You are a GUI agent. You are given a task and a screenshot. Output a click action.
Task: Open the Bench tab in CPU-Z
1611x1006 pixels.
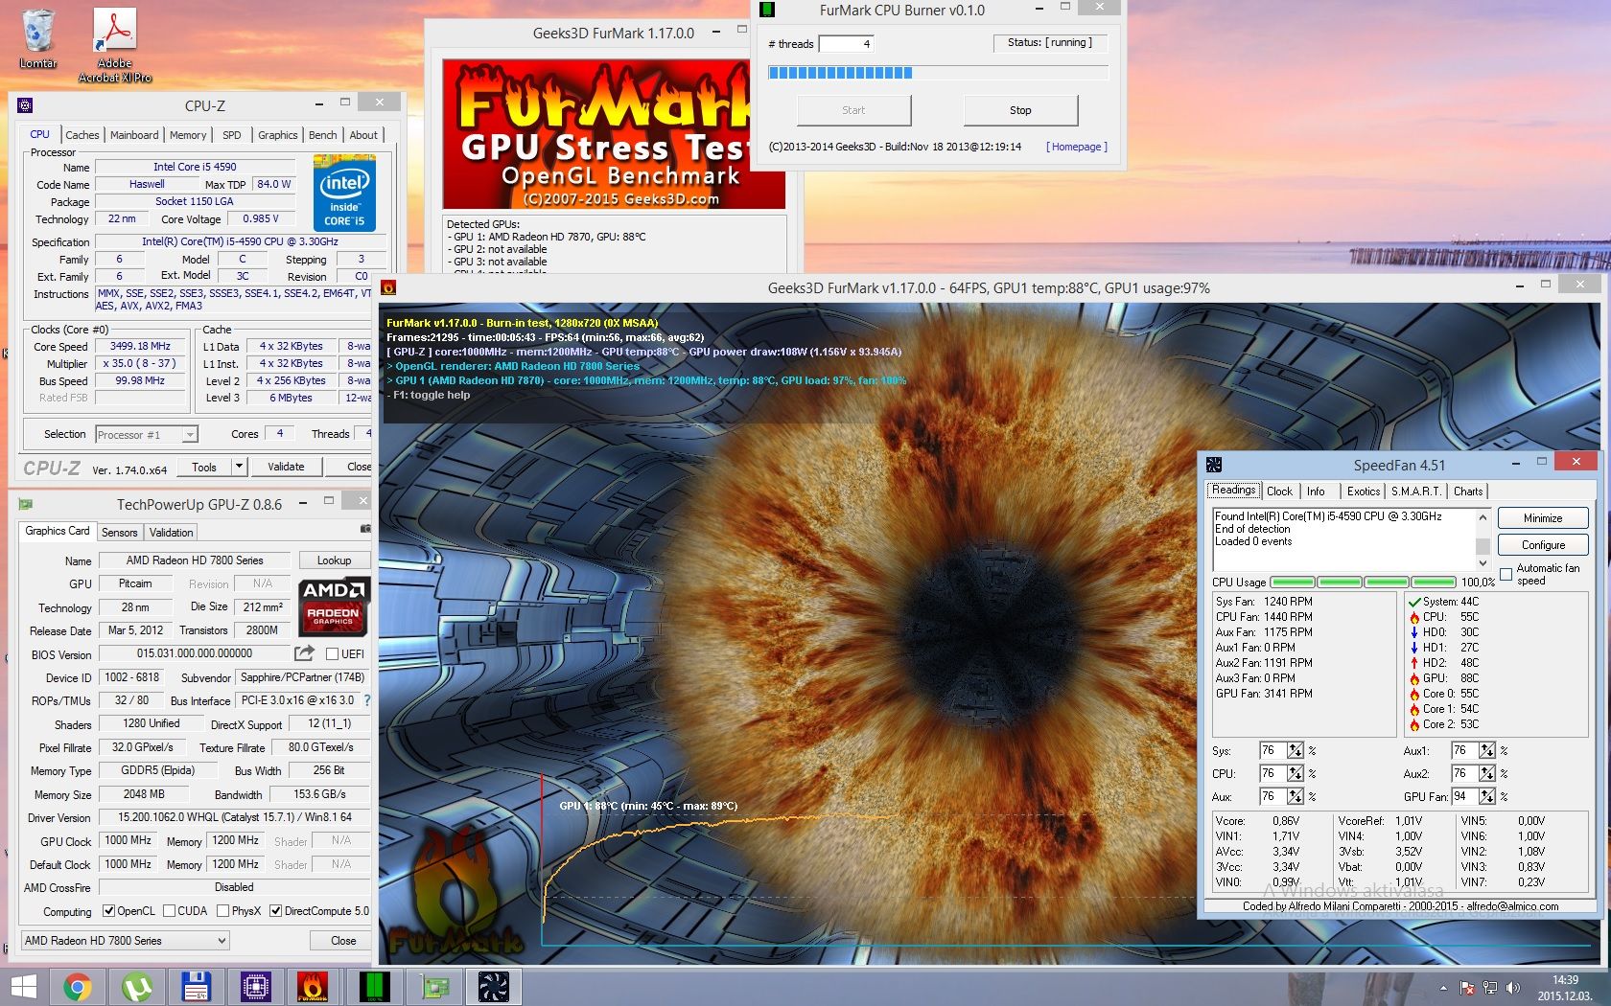[322, 135]
